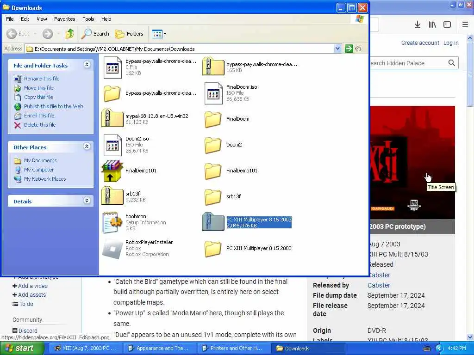The height and width of the screenshot is (355, 474).
Task: Collapse the File and Folder Tasks panel
Action: point(87,65)
